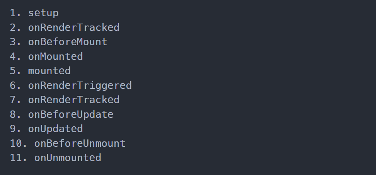Click onRenderTracked on line 7
Viewport: 376px width, 175px height.
pyautogui.click(x=74, y=100)
